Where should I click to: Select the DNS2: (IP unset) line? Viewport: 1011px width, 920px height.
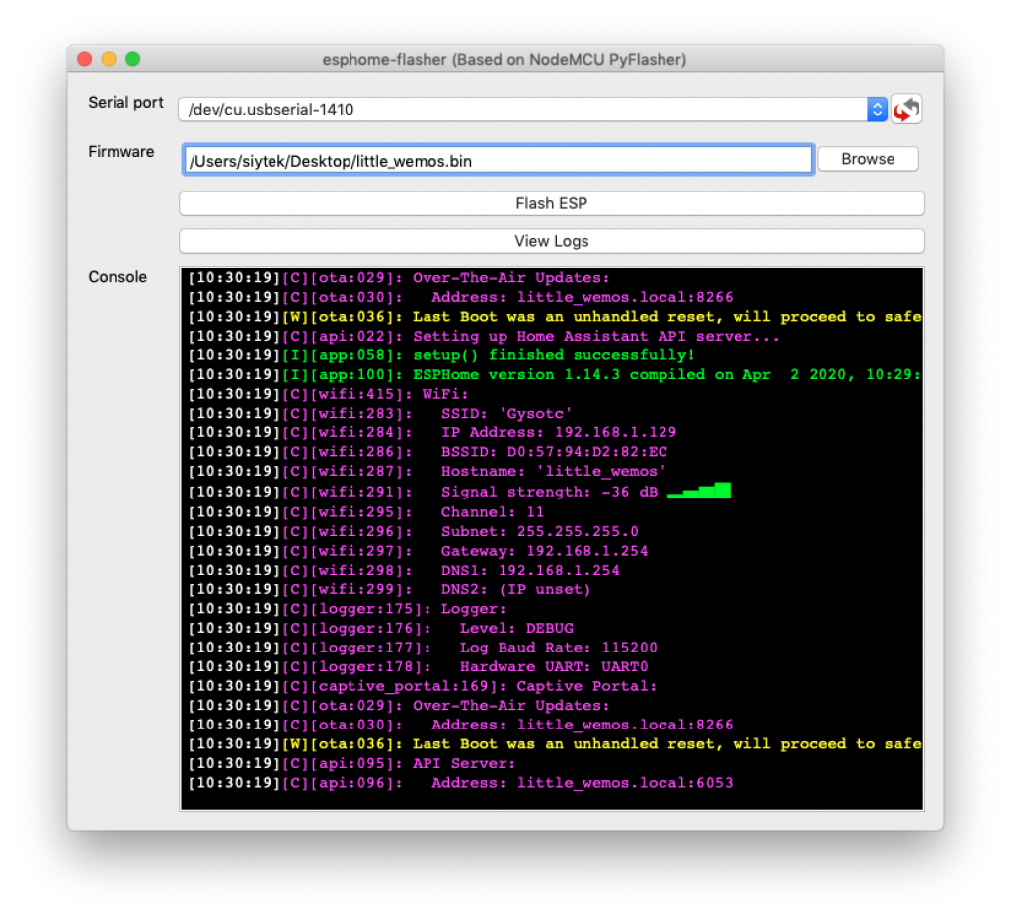click(x=389, y=589)
